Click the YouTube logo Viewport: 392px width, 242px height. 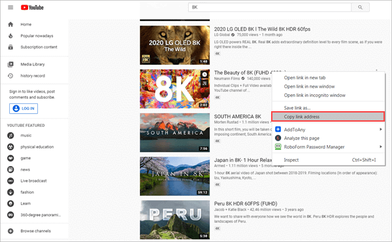[x=32, y=7]
